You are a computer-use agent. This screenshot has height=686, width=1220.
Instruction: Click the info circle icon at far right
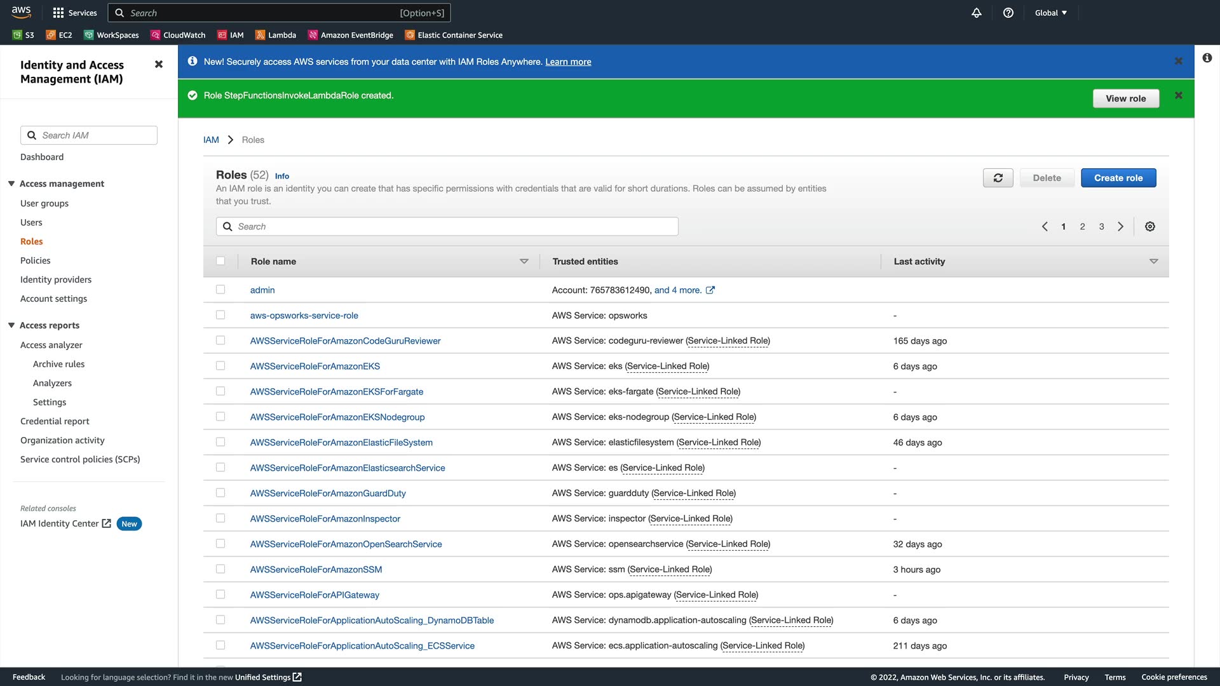(x=1207, y=58)
